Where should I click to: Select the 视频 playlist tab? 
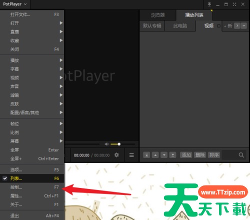[x=209, y=26]
